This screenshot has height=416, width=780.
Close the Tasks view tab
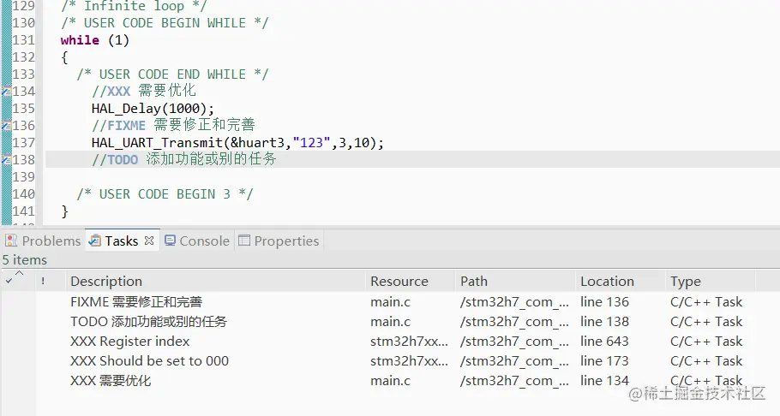pos(149,241)
